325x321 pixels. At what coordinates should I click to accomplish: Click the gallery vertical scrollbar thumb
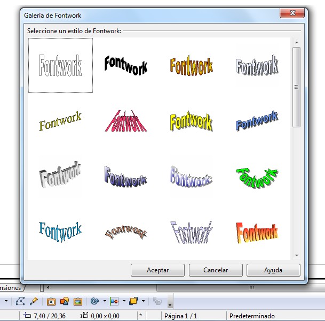pyautogui.click(x=297, y=87)
